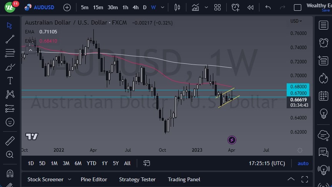The image size is (332, 187).
Task: Open the text annotation tool
Action: 10,81
